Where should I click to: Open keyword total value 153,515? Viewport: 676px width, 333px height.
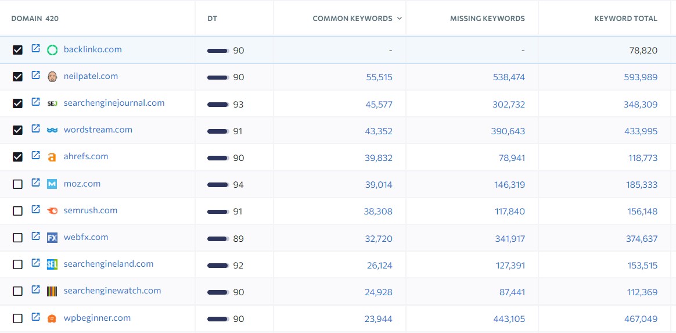click(642, 265)
